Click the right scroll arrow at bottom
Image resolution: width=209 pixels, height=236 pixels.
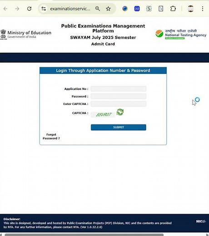207,235
